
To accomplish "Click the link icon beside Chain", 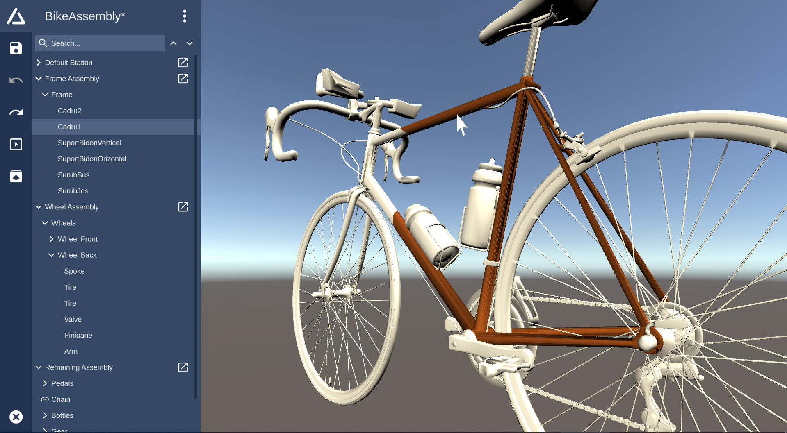I will tap(45, 399).
